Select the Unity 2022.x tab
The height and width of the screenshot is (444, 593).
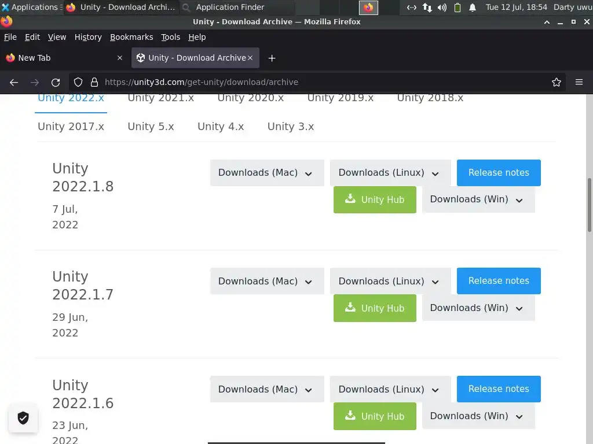coord(71,98)
